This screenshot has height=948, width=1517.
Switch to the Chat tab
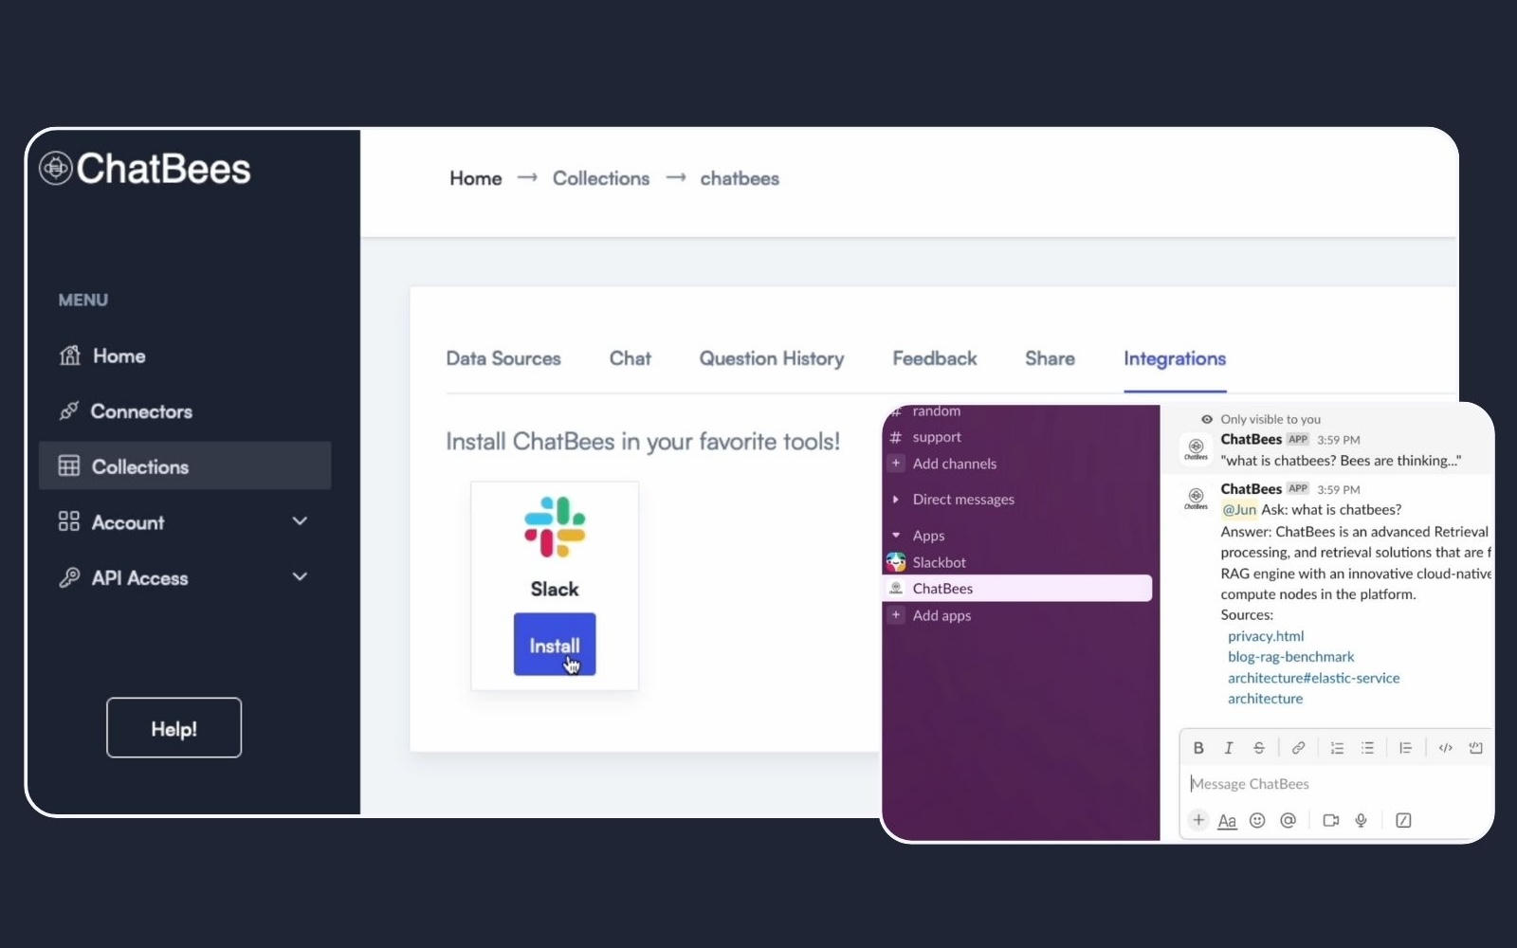[631, 358]
